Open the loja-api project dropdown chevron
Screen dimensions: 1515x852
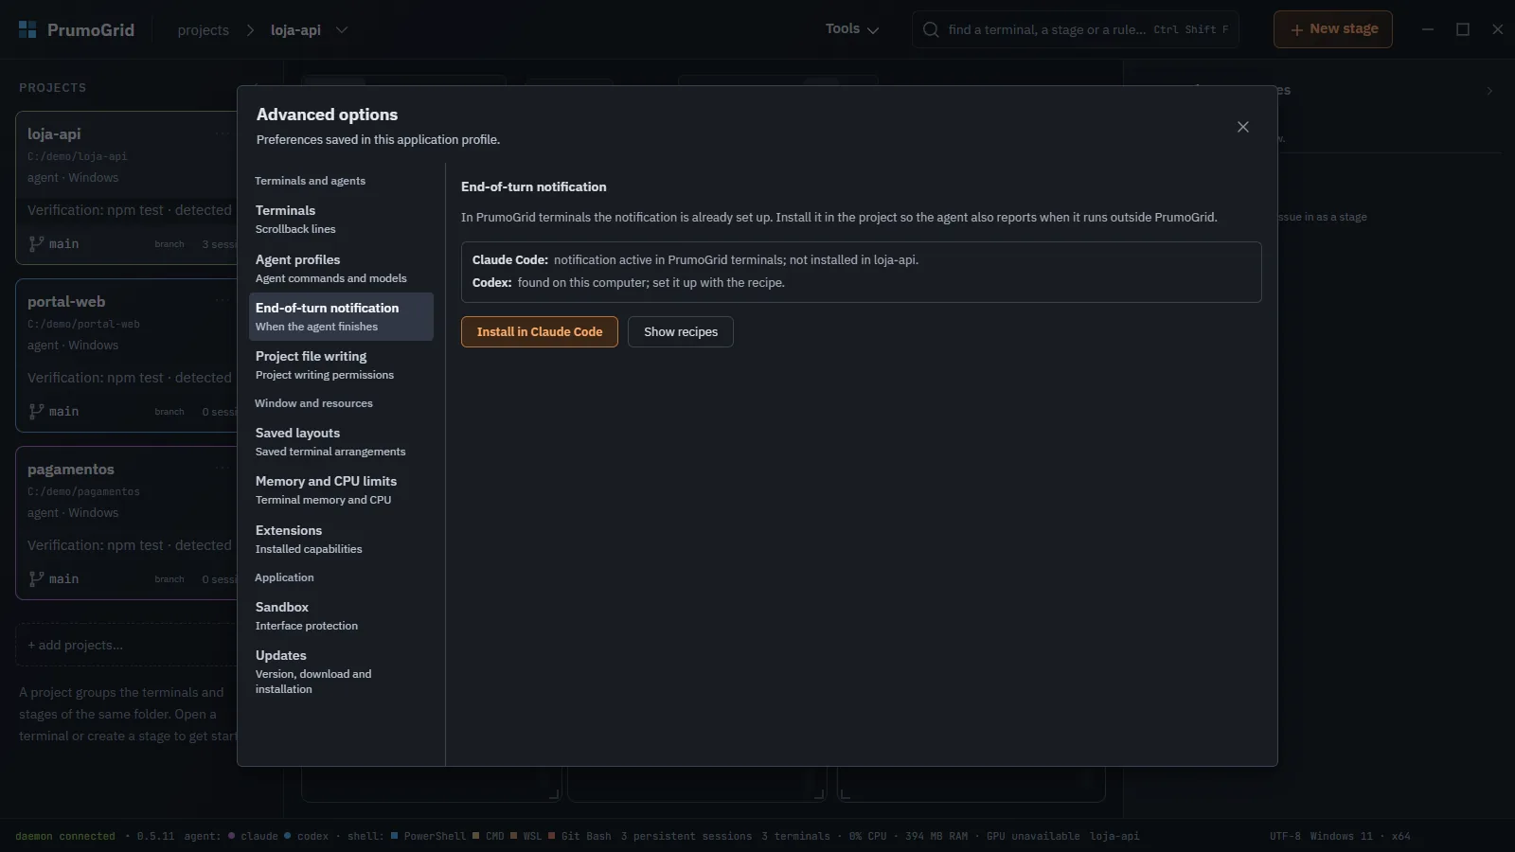[342, 30]
